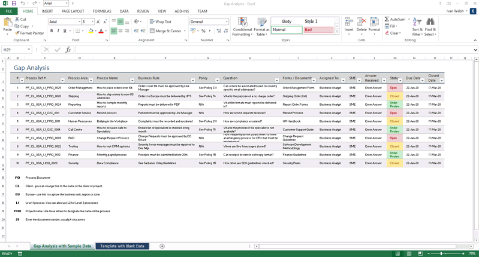Toggle middle vertical alignment
Viewport: 479px width, 257px height.
pos(120,22)
